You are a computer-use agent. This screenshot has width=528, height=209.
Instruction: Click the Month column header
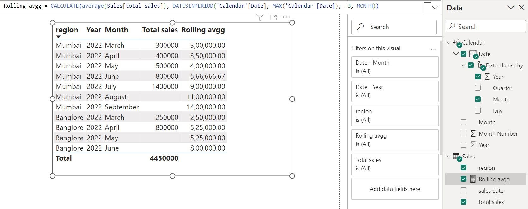click(117, 30)
